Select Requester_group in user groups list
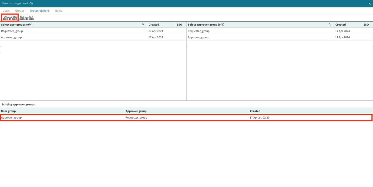 pos(12,31)
